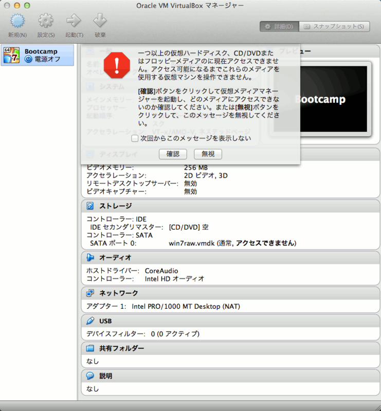This screenshot has height=411, width=381.
Task: Click the Intel HD オーディオ controller value
Action: point(174,278)
